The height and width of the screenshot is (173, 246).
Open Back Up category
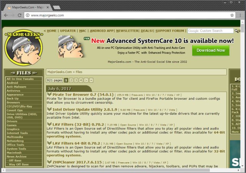coord(24,99)
